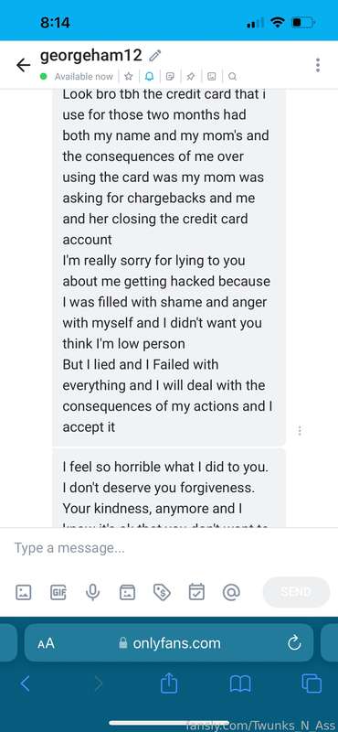Tap the SEND button
This screenshot has height=732, width=338.
(297, 592)
